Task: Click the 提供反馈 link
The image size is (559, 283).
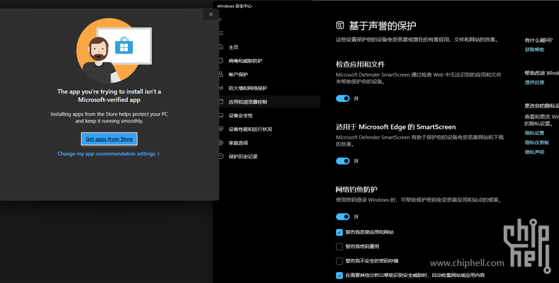Action: (534, 82)
